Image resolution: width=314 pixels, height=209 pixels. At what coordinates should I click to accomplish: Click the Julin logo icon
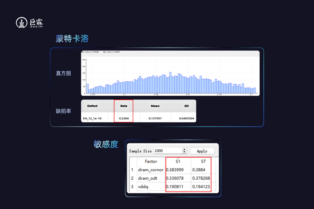[x=22, y=22]
